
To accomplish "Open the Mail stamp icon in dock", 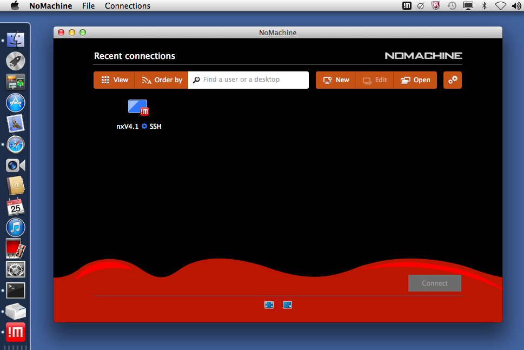I will click(15, 123).
